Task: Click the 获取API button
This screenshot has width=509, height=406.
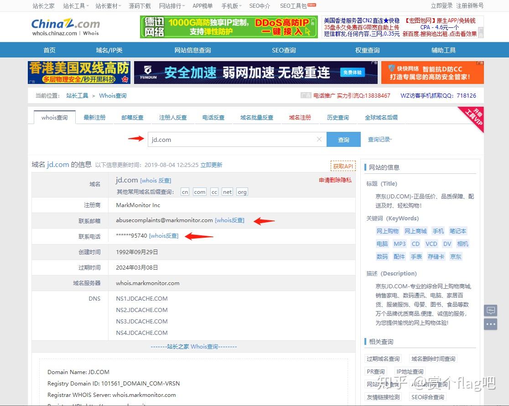Action: click(x=343, y=166)
